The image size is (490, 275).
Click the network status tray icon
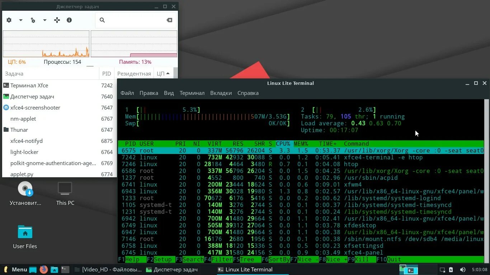[x=442, y=270]
